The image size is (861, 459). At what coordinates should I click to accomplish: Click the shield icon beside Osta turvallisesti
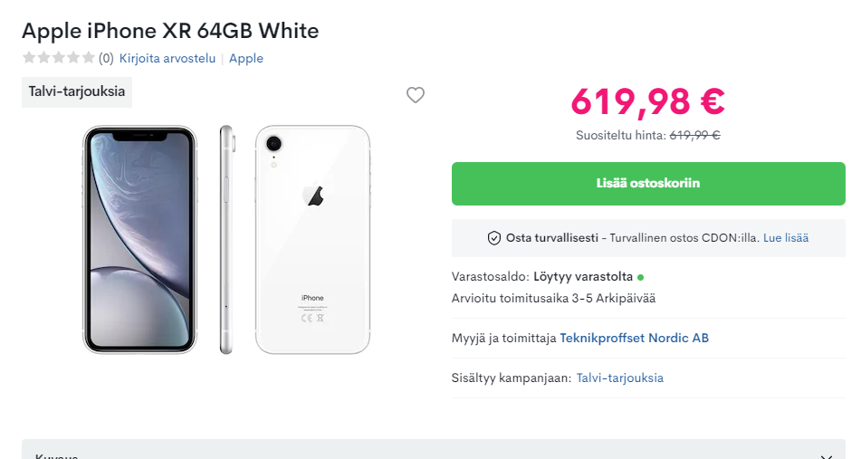(494, 238)
